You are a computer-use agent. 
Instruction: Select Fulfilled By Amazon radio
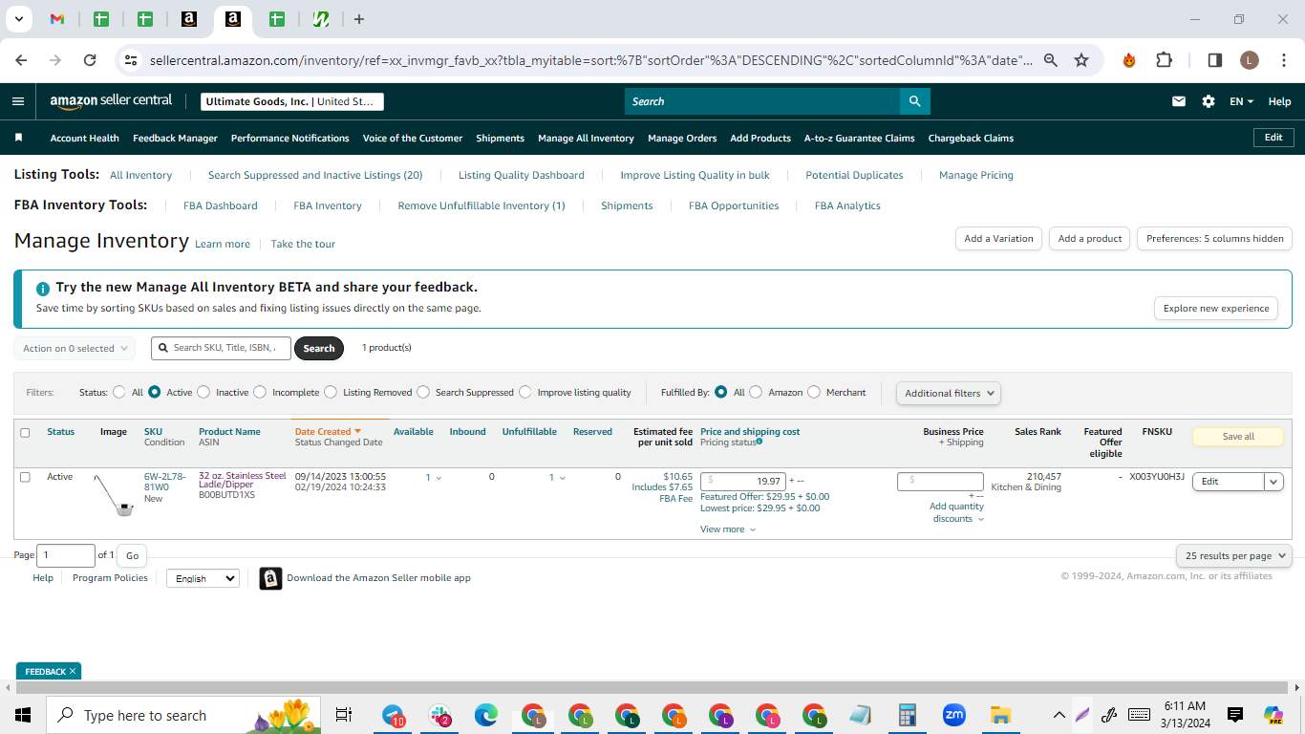(x=756, y=392)
